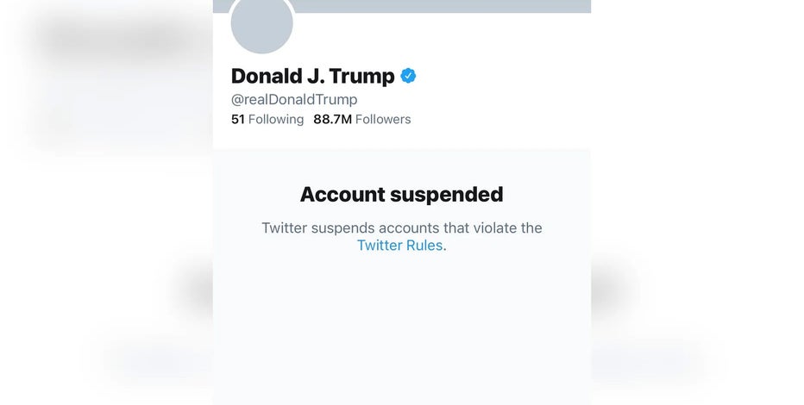Click the word Trump in the display name
This screenshot has width=804, height=405.
(x=362, y=77)
